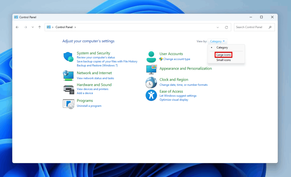The width and height of the screenshot is (291, 177).
Task: Select Small icons from the dropdown
Action: (223, 60)
